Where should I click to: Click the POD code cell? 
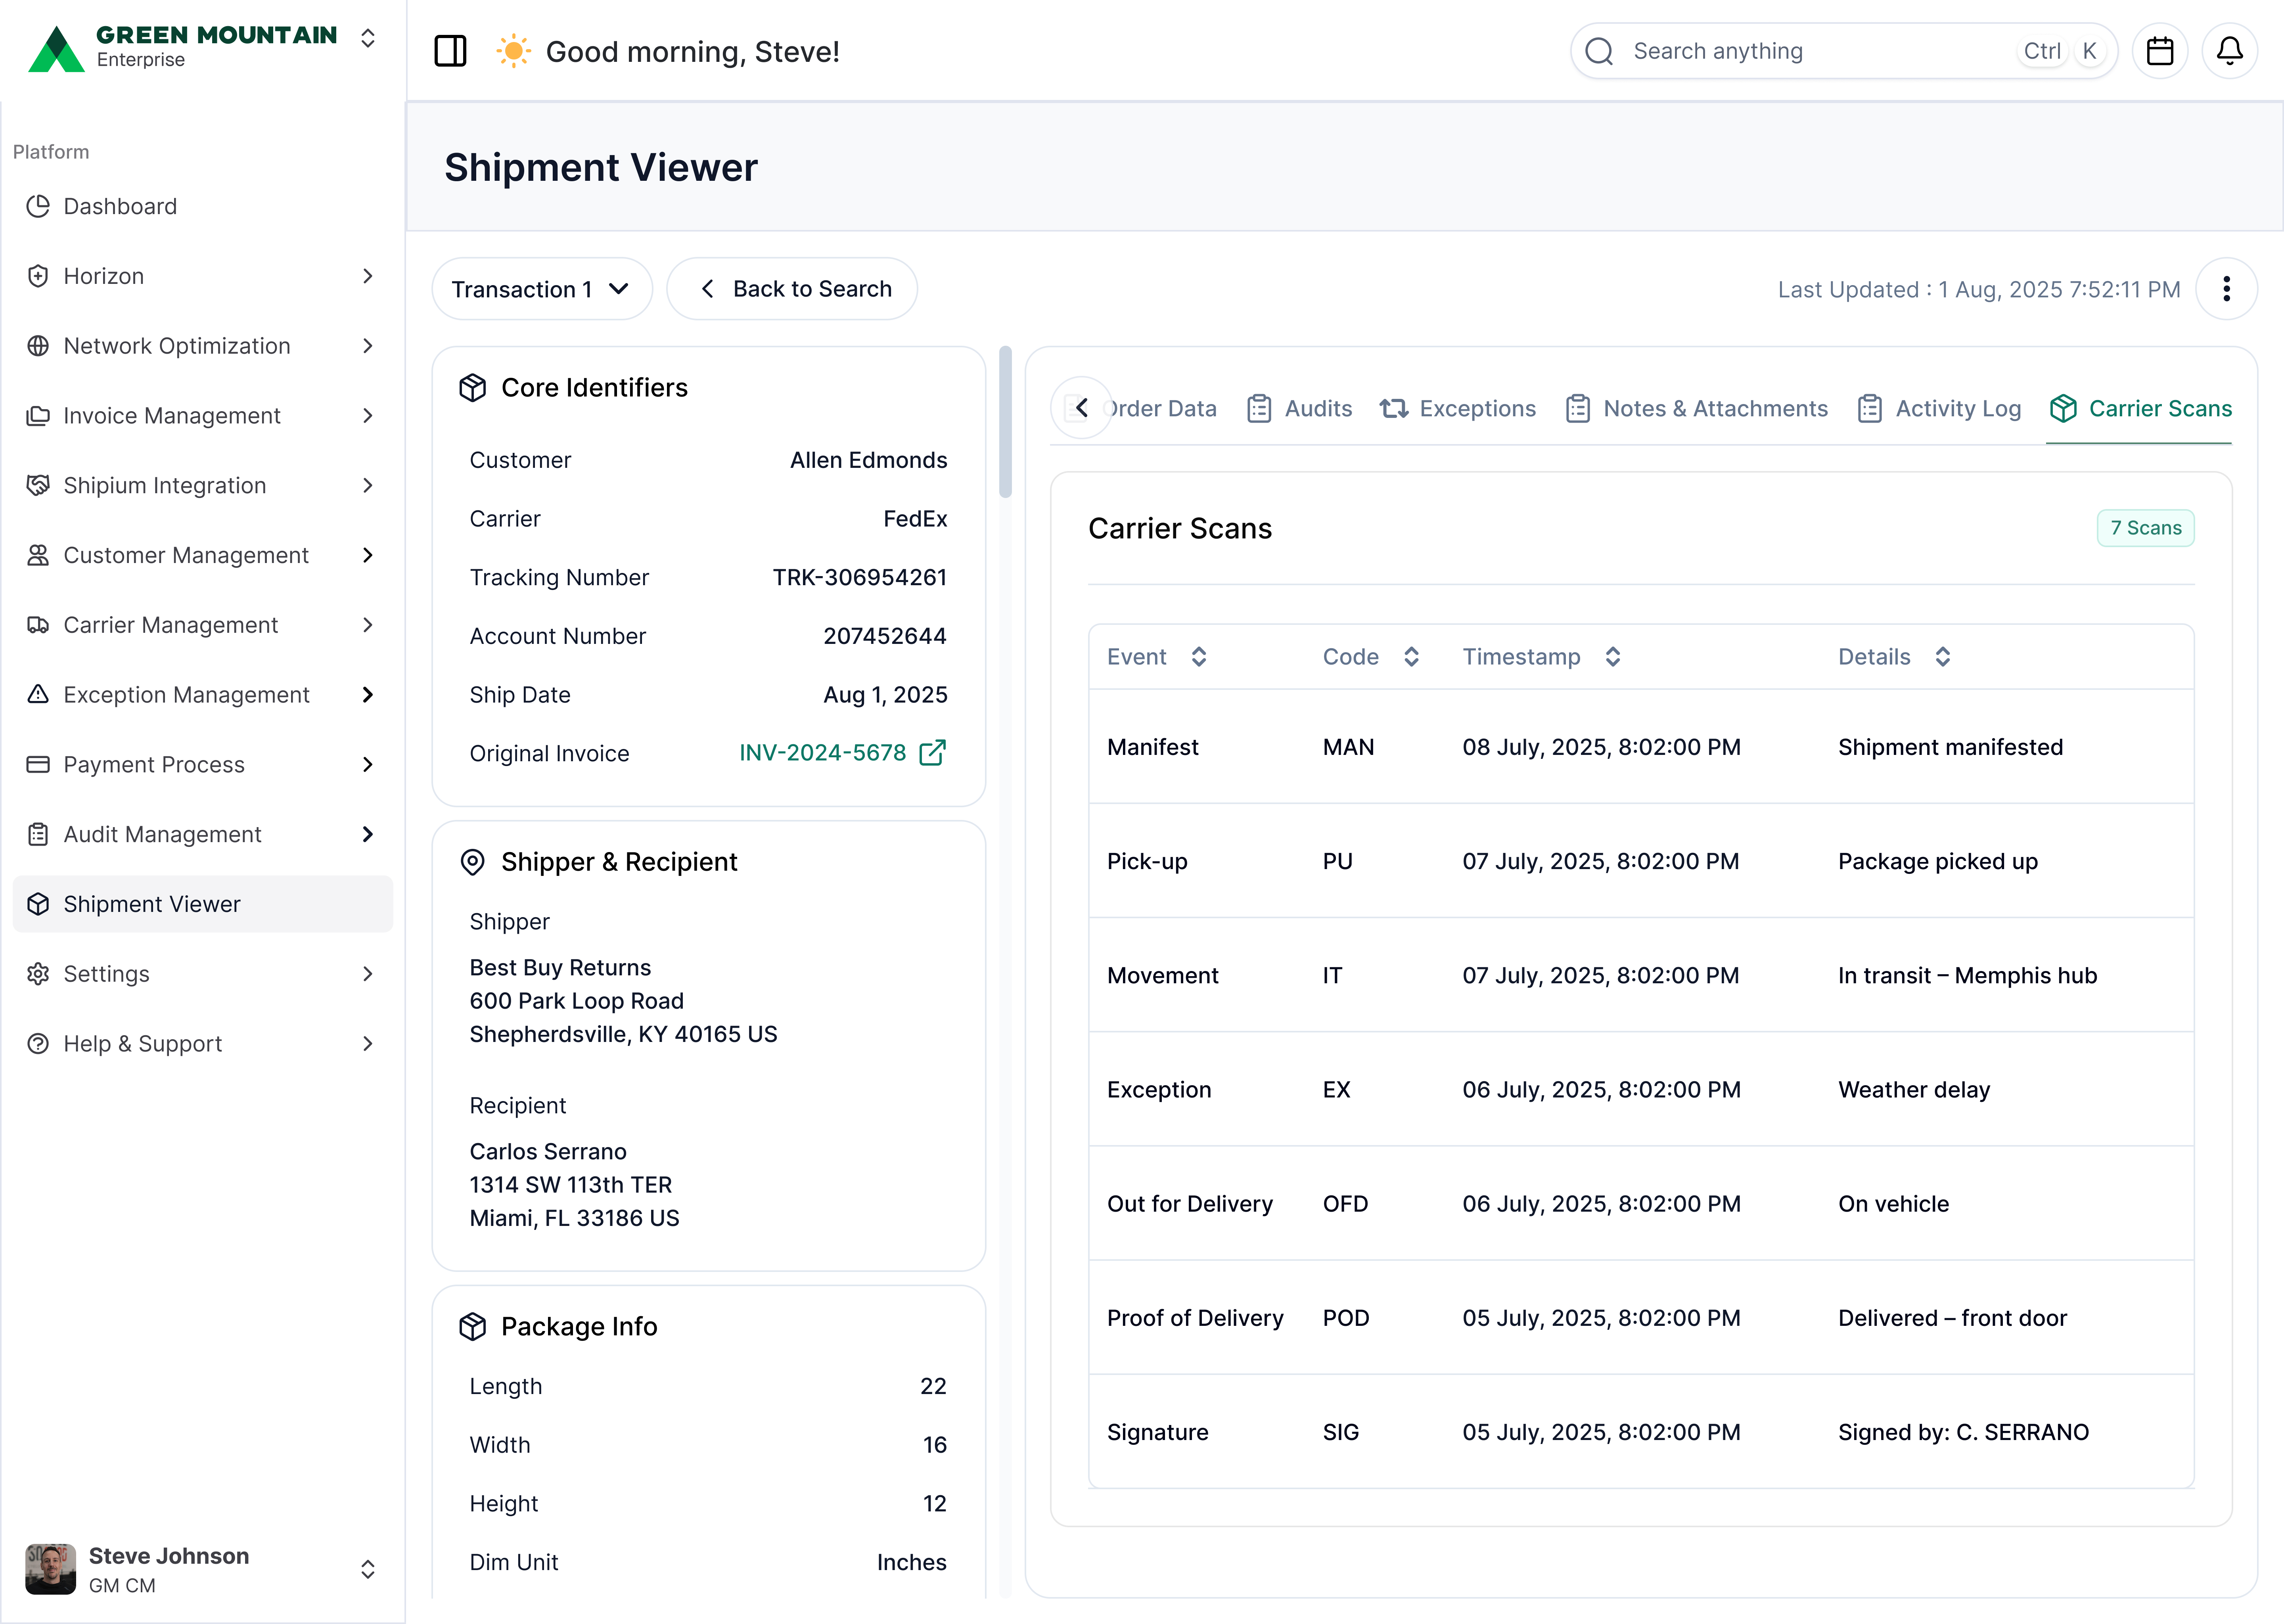tap(1346, 1318)
